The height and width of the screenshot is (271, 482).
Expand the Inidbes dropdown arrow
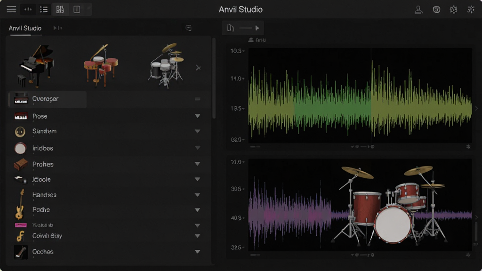(x=197, y=147)
